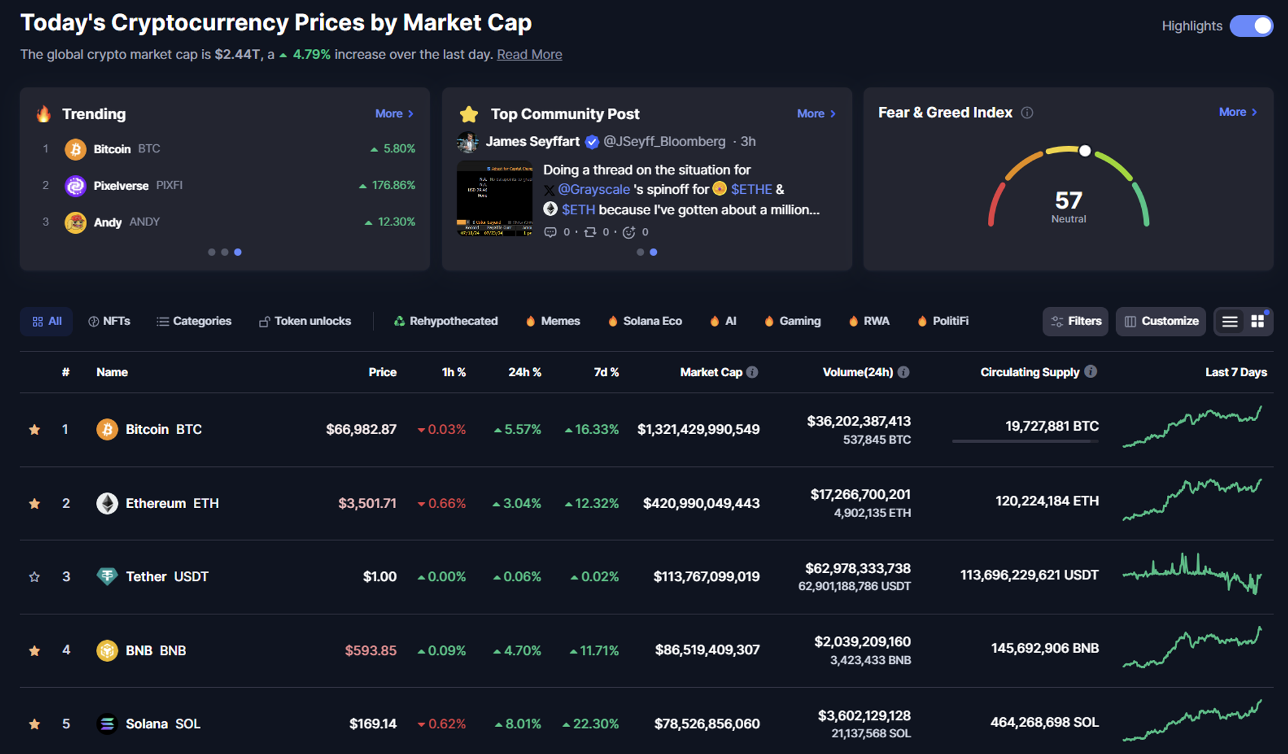This screenshot has height=754, width=1288.
Task: Click the Market Cap info icon
Action: [752, 372]
